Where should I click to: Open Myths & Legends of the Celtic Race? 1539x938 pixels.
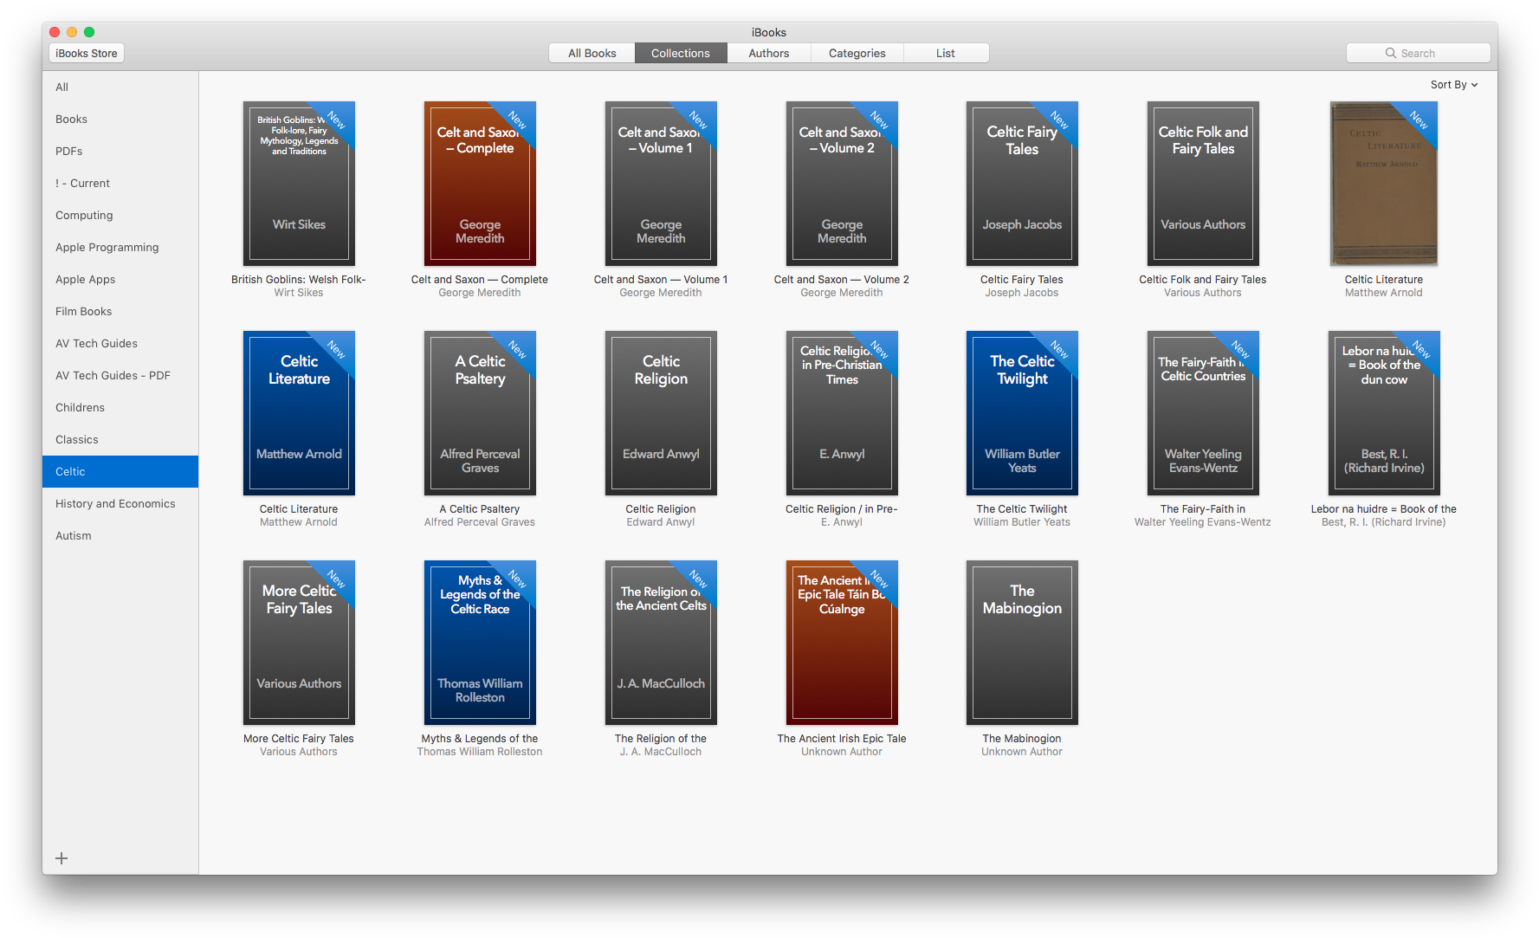pyautogui.click(x=480, y=643)
